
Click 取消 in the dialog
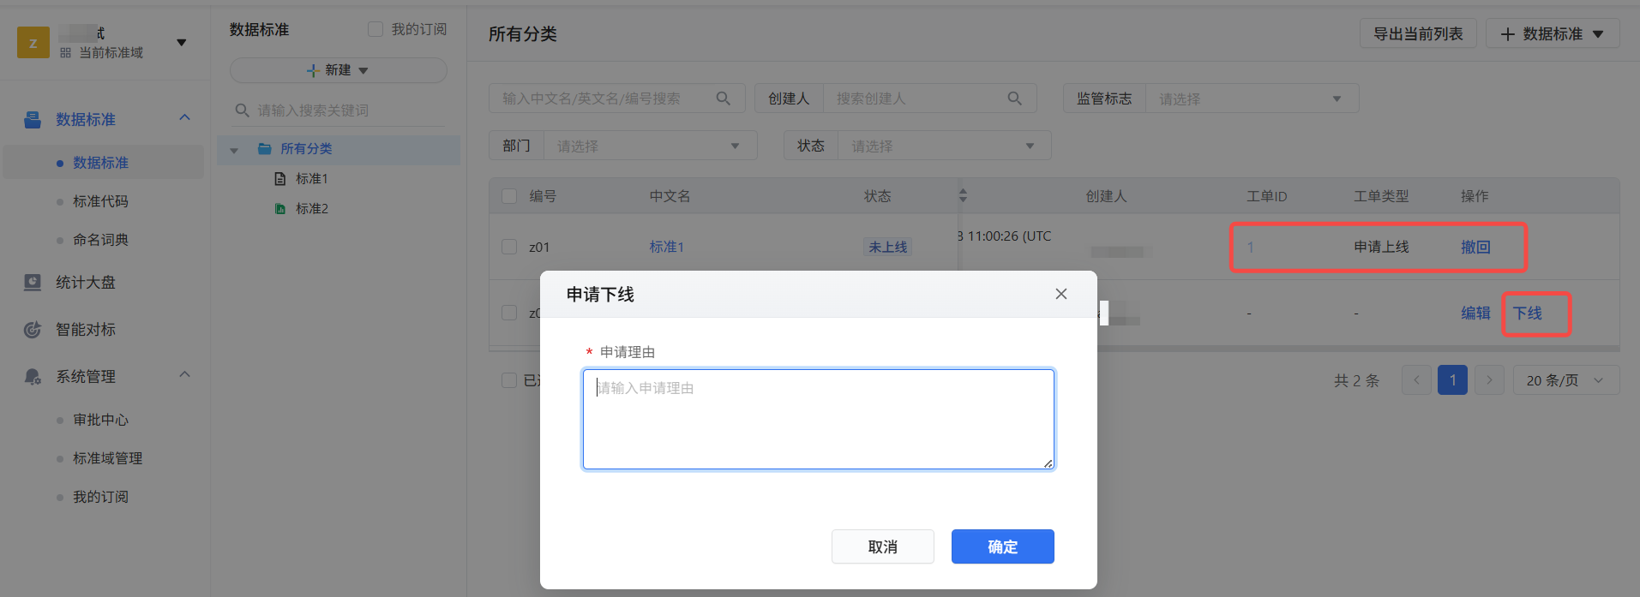883,546
